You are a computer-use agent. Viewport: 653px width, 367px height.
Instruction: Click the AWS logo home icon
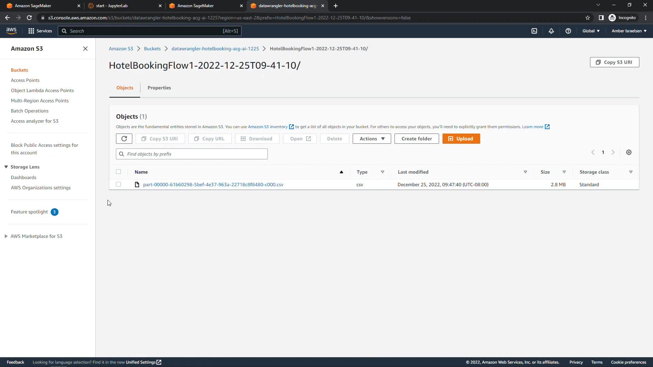[11, 31]
